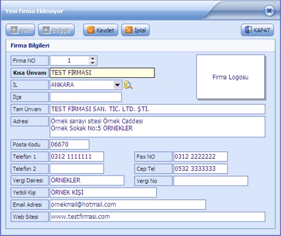Click the empty Vergi No field
Viewport: 281px width, 236px height.
[x=211, y=181]
